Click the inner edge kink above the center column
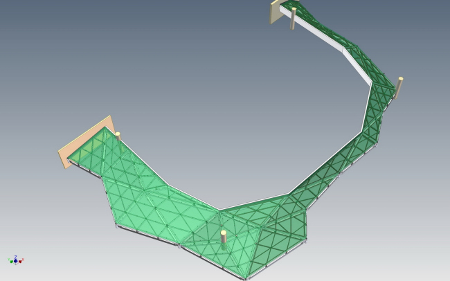This screenshot has height=281, width=450. point(220,210)
